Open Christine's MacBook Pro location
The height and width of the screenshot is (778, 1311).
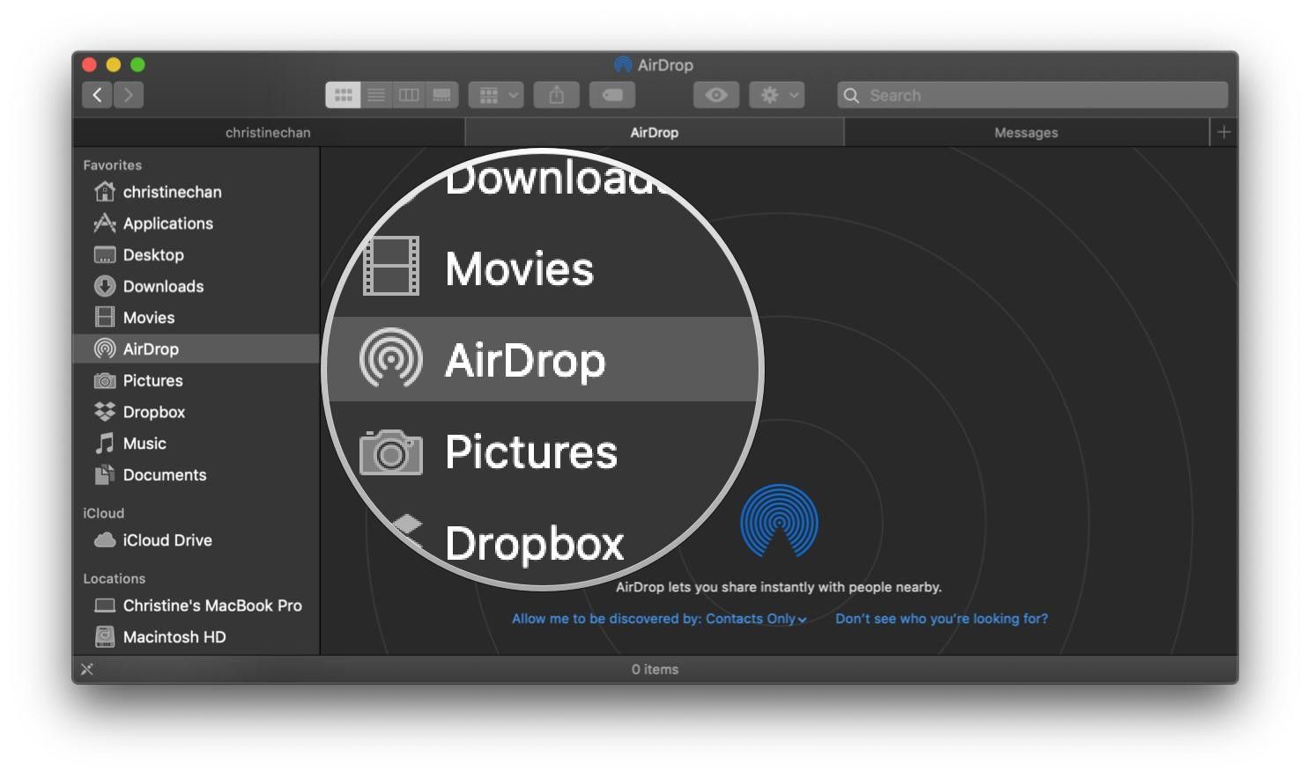[x=196, y=606]
